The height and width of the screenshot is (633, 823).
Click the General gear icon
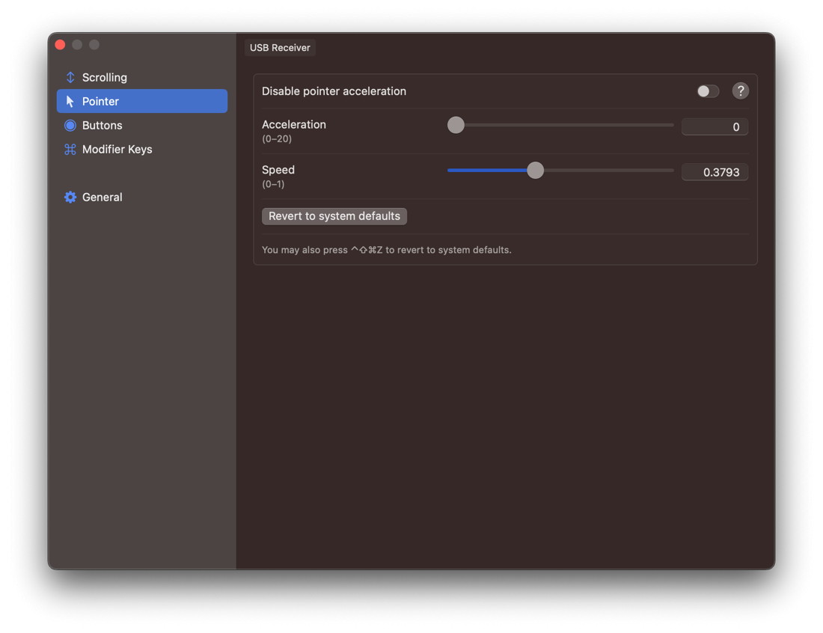pyautogui.click(x=70, y=198)
